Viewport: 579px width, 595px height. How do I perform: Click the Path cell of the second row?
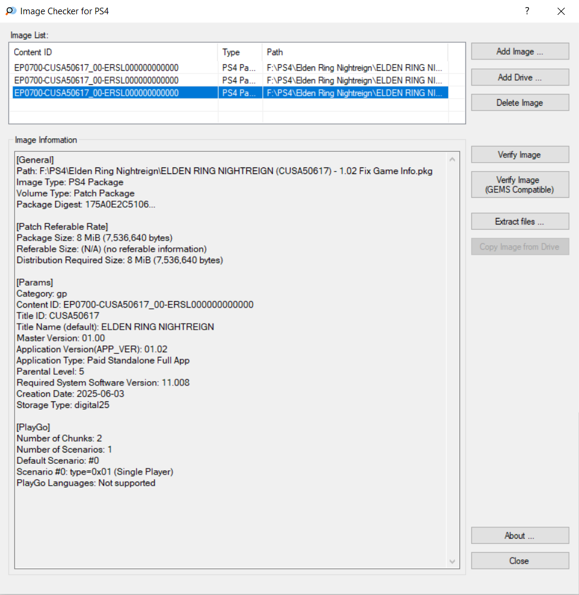pyautogui.click(x=354, y=80)
